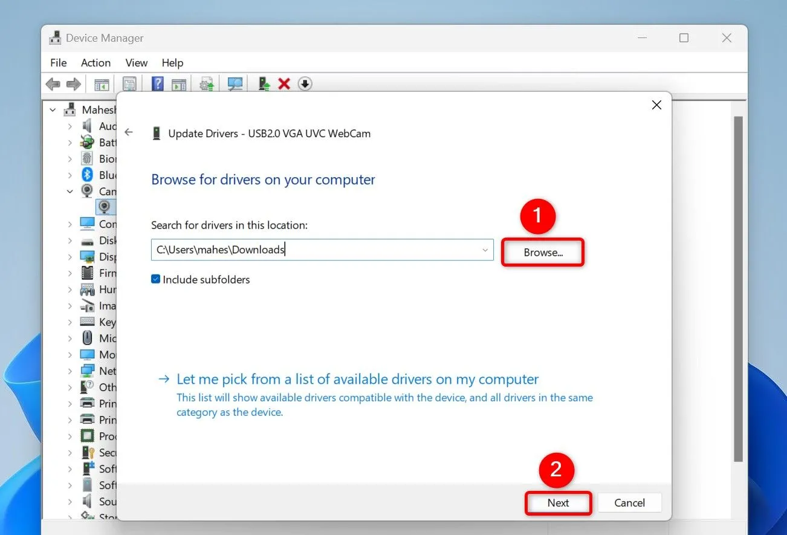Image resolution: width=787 pixels, height=535 pixels.
Task: Select the Batteries icon in device tree
Action: pyautogui.click(x=88, y=142)
